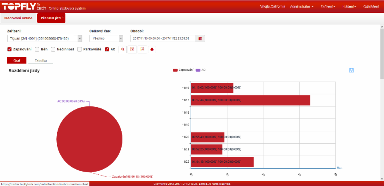Open the Zařízení device dropdown
The width and height of the screenshot is (384, 186).
coord(44,38)
